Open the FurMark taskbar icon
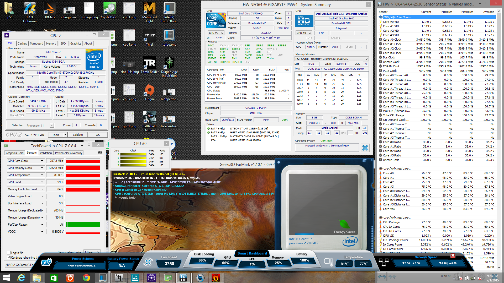 pos(216,277)
